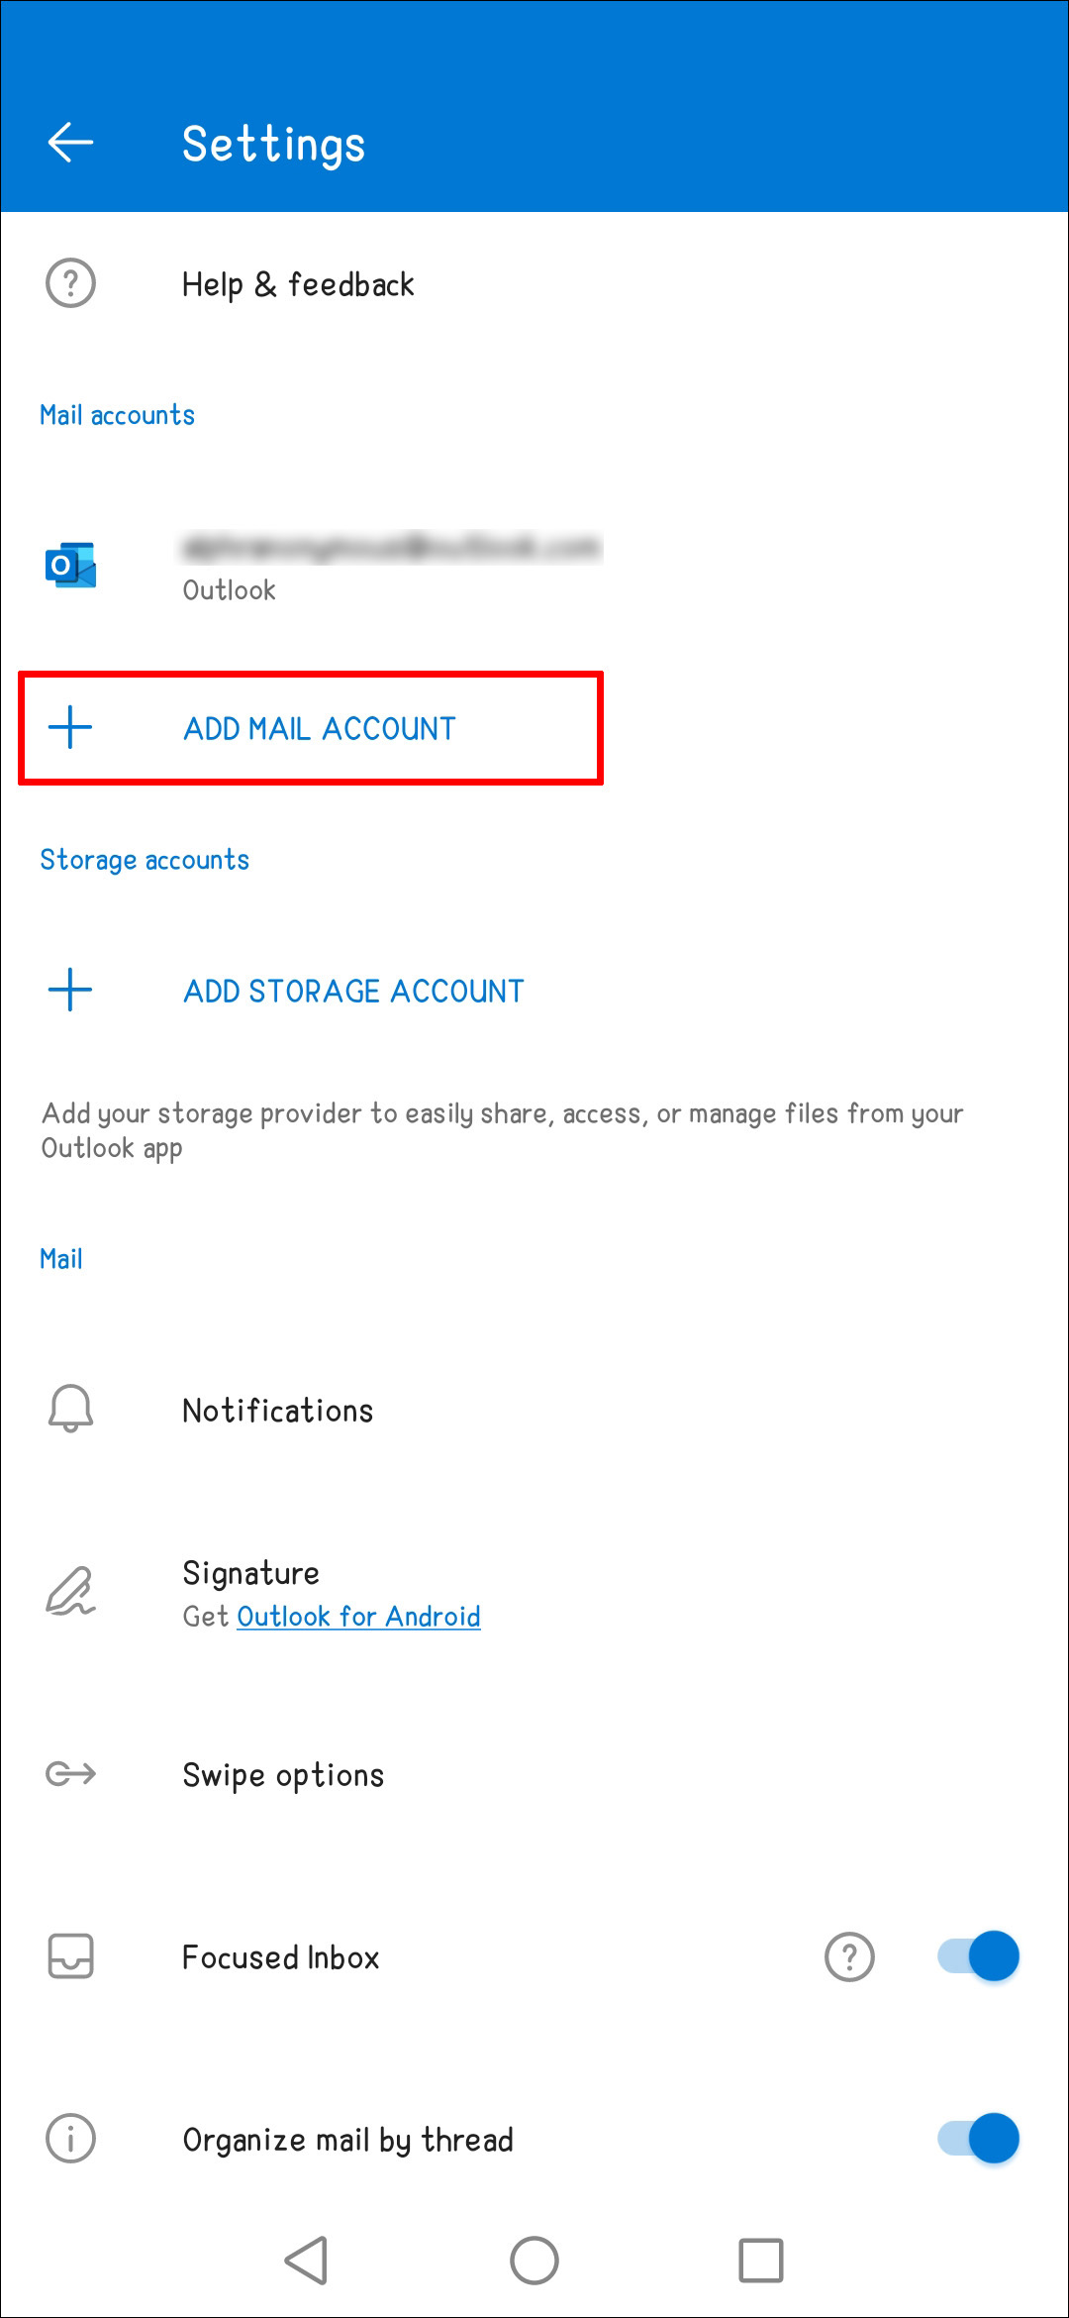The width and height of the screenshot is (1069, 2318).
Task: Tap the Notifications bell icon
Action: (x=70, y=1410)
